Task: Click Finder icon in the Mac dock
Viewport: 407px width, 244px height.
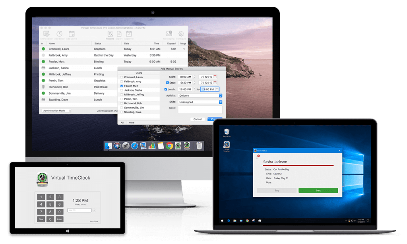Action: [108, 146]
